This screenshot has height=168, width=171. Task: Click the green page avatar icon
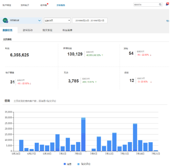[x=5, y=20]
